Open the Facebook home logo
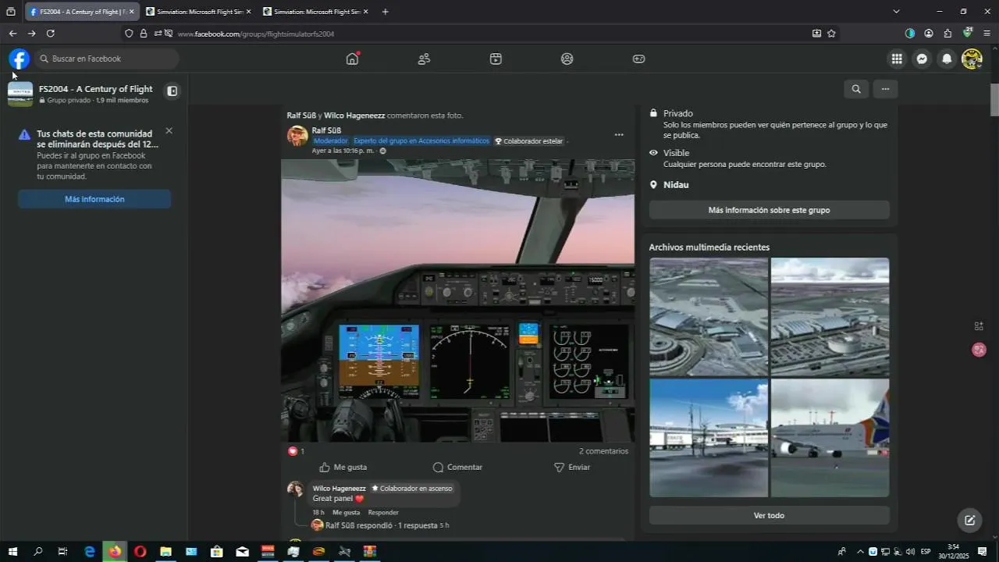The width and height of the screenshot is (999, 562). click(19, 59)
